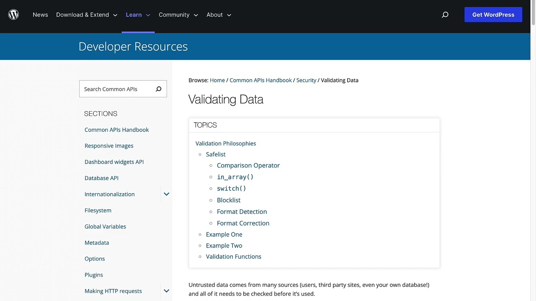The image size is (536, 301).
Task: Jump to the Validation Philosophies topic
Action: [226, 143]
